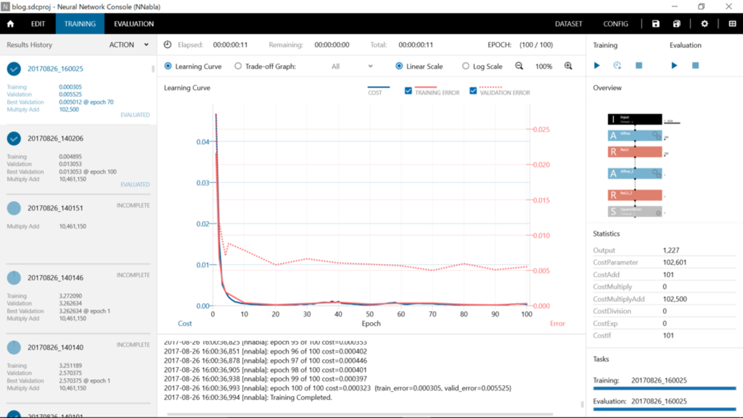
Task: Open the ACTION dropdown in Results History
Action: point(129,45)
